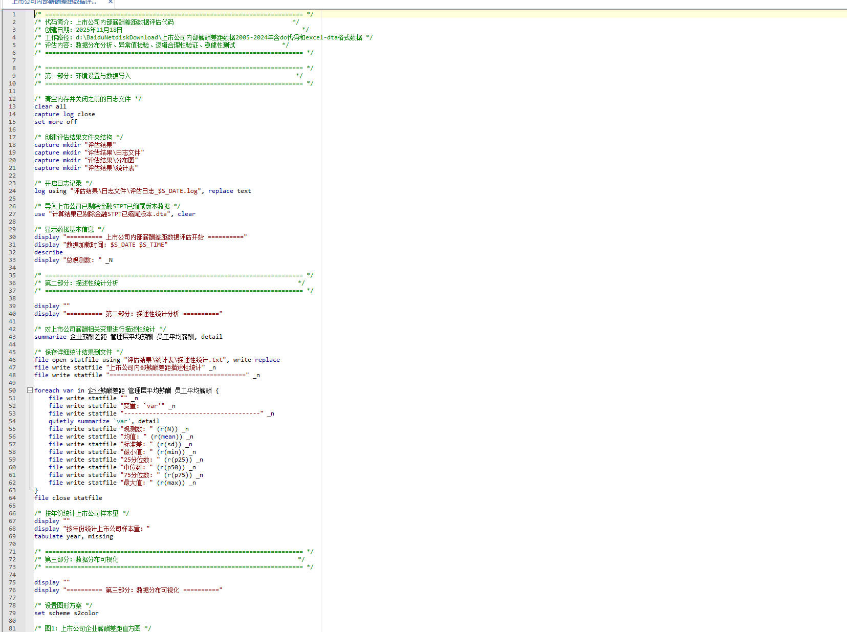Click the comment '开启日志记录'
The width and height of the screenshot is (847, 632).
(x=63, y=183)
